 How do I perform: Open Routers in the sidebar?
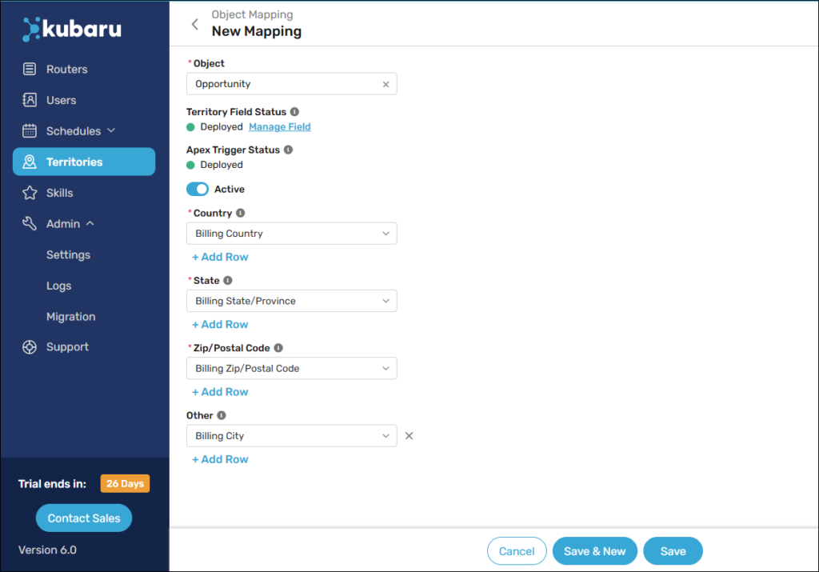[66, 70]
